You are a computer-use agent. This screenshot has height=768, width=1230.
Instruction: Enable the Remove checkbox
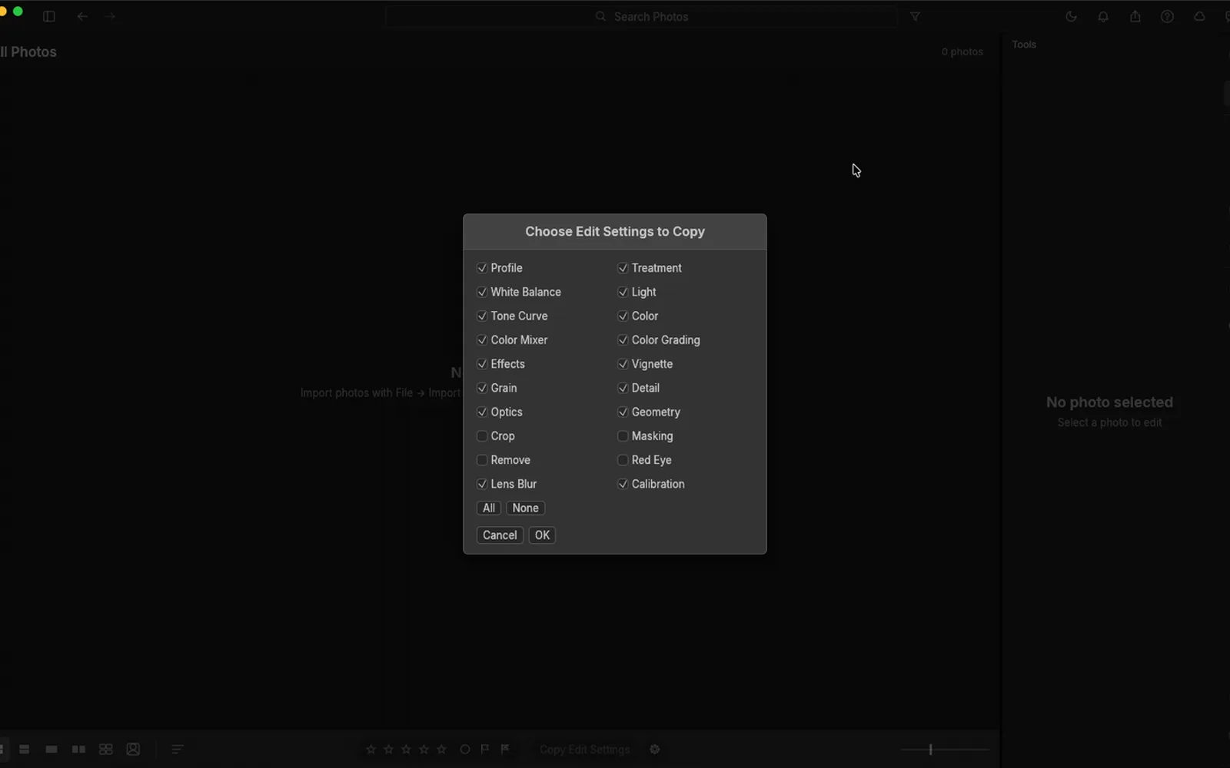[x=482, y=460]
